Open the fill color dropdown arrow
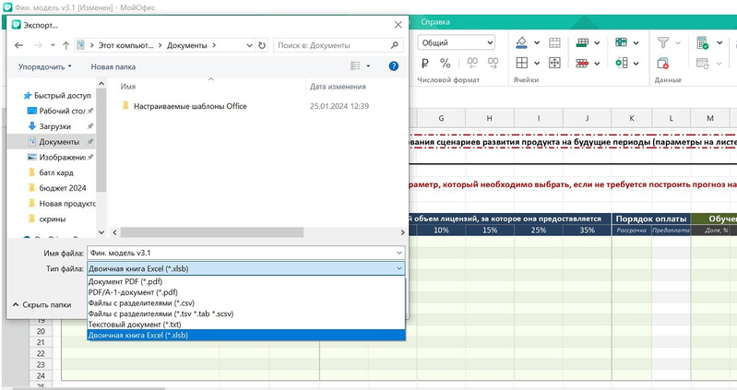This screenshot has height=390, width=737. pyautogui.click(x=537, y=42)
